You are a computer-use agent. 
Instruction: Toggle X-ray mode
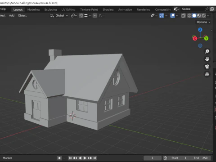(183, 16)
